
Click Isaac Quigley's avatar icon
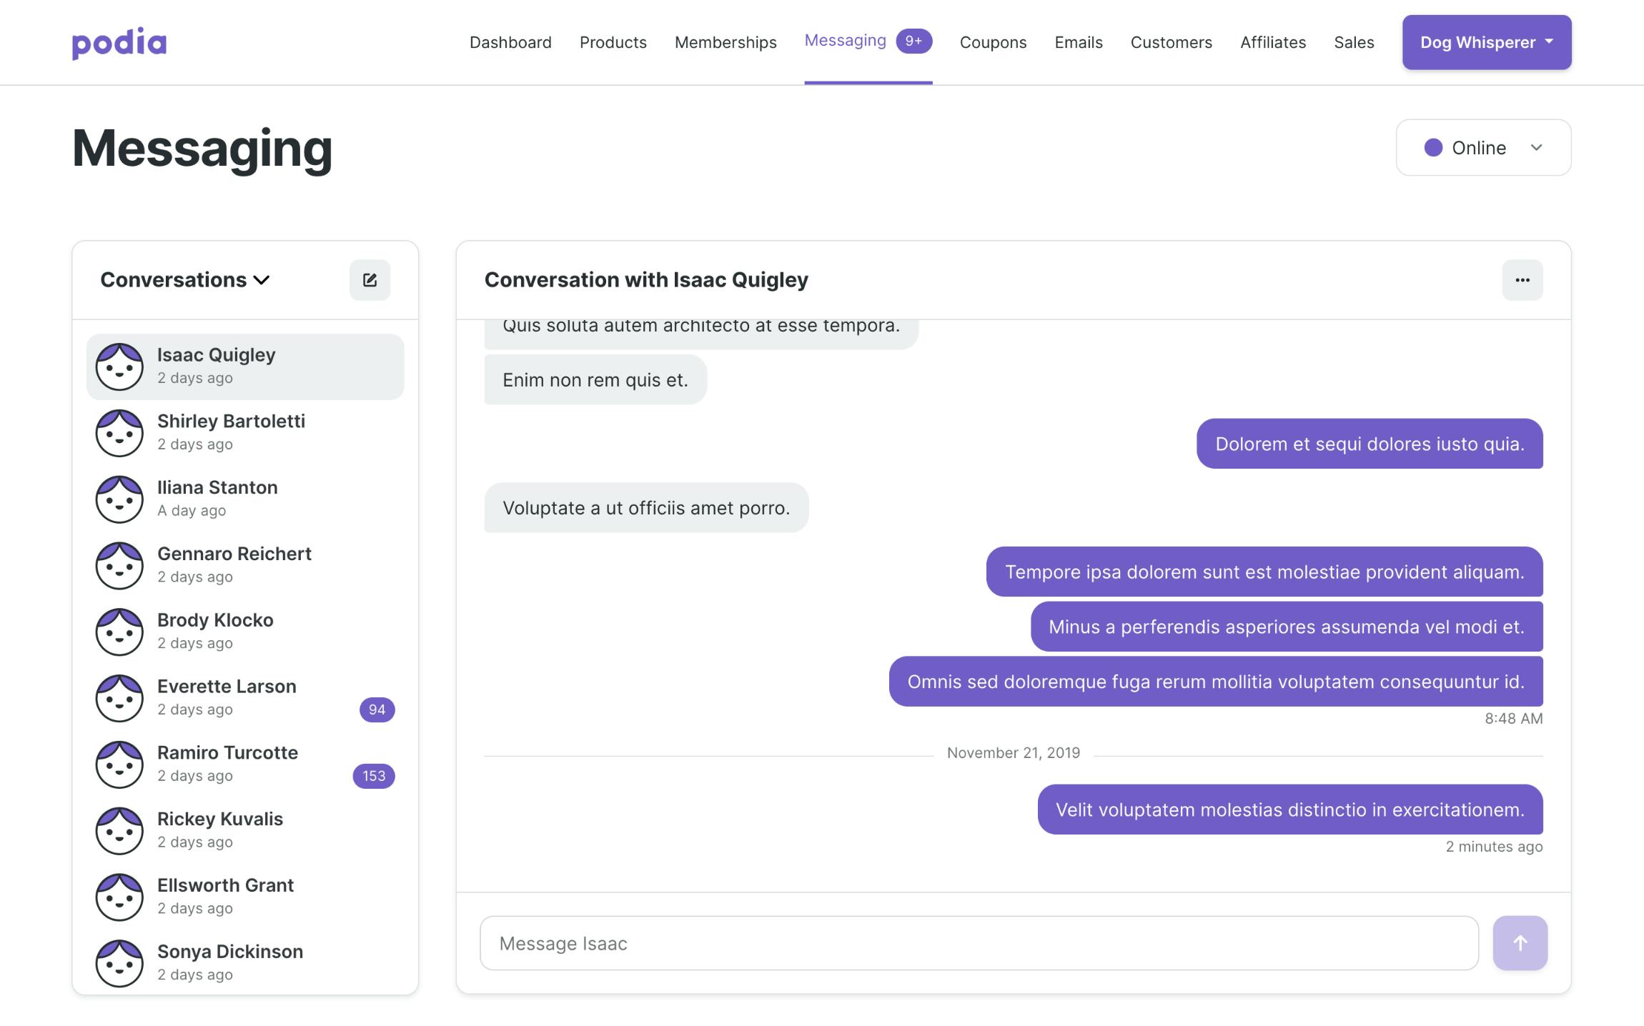click(x=119, y=367)
